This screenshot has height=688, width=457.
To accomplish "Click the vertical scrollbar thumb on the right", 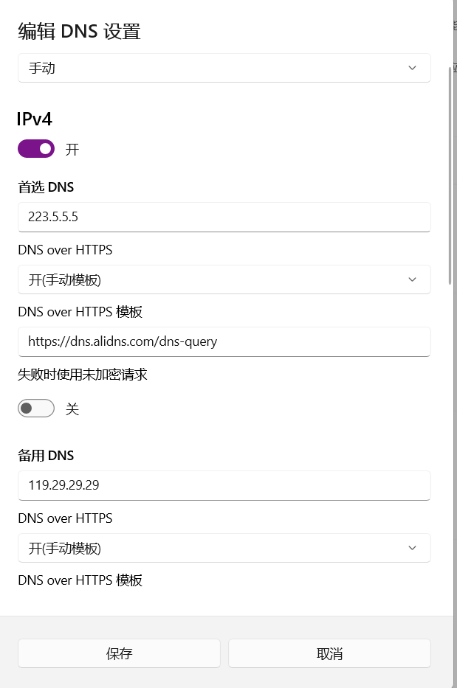I will pyautogui.click(x=450, y=176).
